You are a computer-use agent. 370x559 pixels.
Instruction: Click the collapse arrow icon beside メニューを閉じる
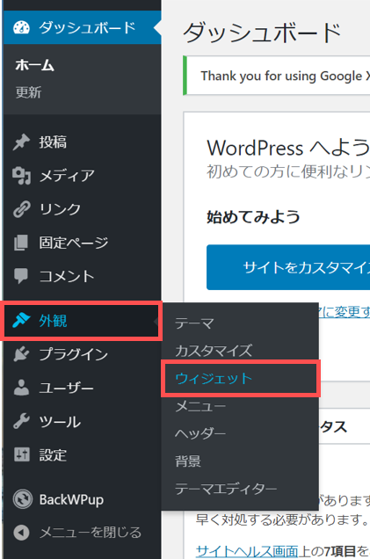21,533
